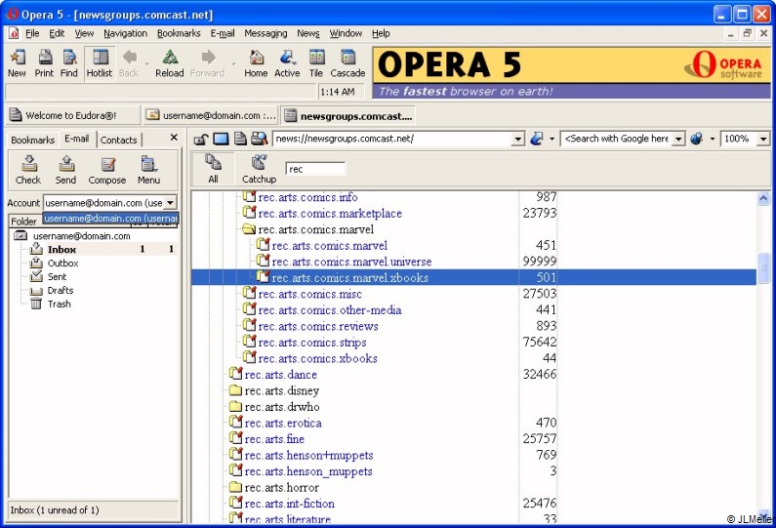Open rec.arts.comics.strips newsgroup

pyautogui.click(x=312, y=343)
